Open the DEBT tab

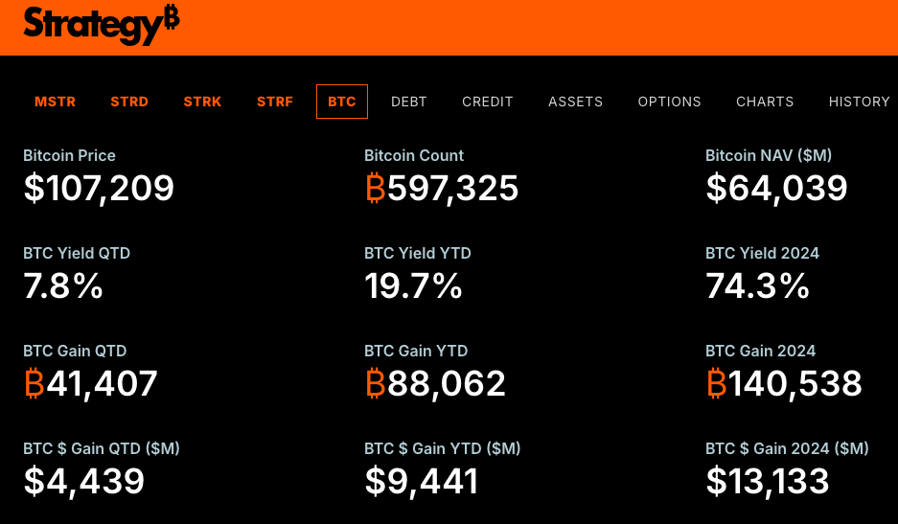(409, 102)
